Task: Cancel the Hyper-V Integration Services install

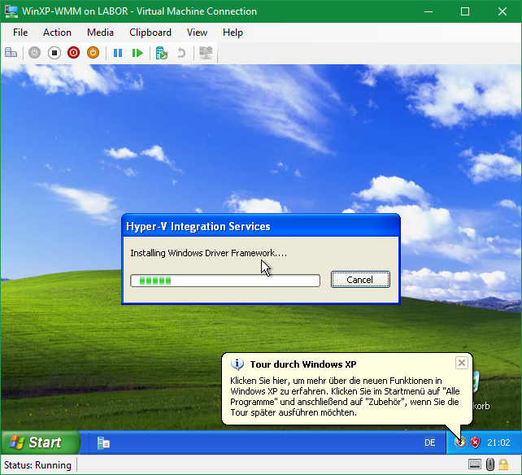Action: tap(360, 280)
